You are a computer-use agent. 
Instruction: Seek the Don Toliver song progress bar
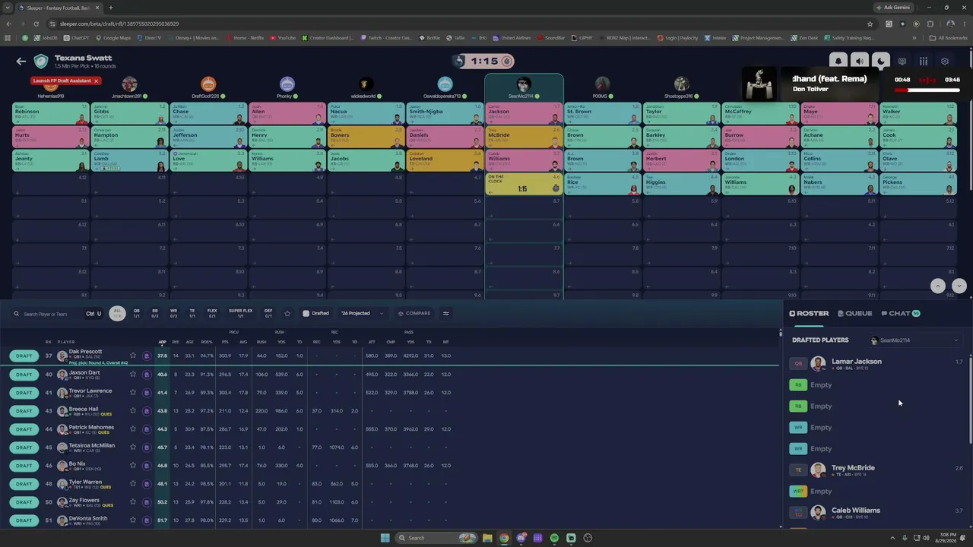click(x=927, y=90)
